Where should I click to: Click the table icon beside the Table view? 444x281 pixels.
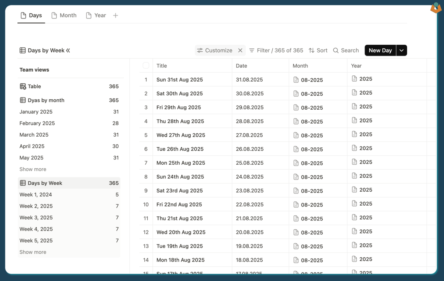click(x=23, y=86)
